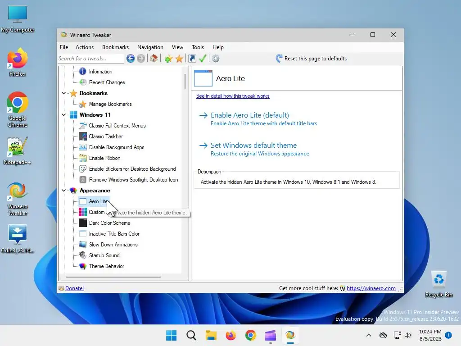The height and width of the screenshot is (346, 461).
Task: Select the Winaero Tweaker desktop shortcut
Action: 18,199
